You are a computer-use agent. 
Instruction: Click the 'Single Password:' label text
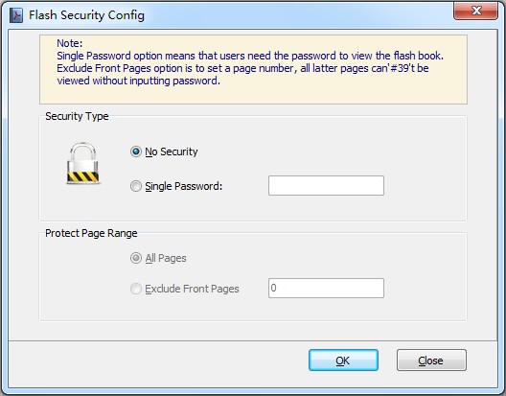click(x=184, y=186)
